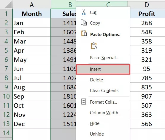
Task: Select row 11 header
Action: click(6, 105)
